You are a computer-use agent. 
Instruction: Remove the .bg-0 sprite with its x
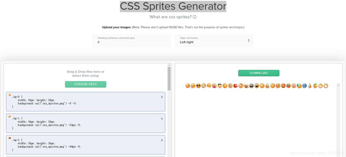tap(162, 97)
